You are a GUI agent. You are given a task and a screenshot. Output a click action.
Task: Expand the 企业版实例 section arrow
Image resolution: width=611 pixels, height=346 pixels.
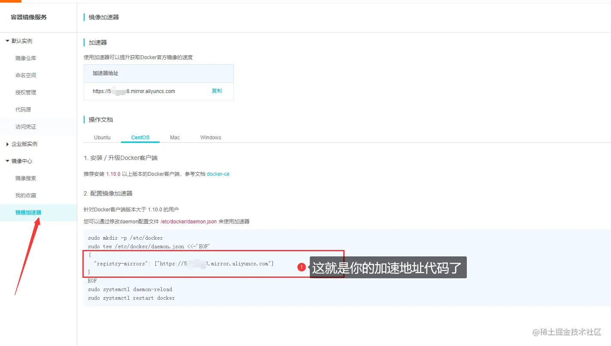click(x=7, y=144)
